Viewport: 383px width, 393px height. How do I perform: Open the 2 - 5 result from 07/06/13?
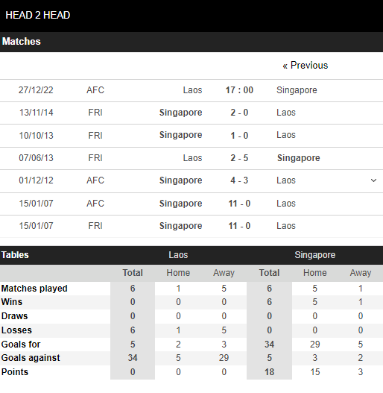pos(239,158)
